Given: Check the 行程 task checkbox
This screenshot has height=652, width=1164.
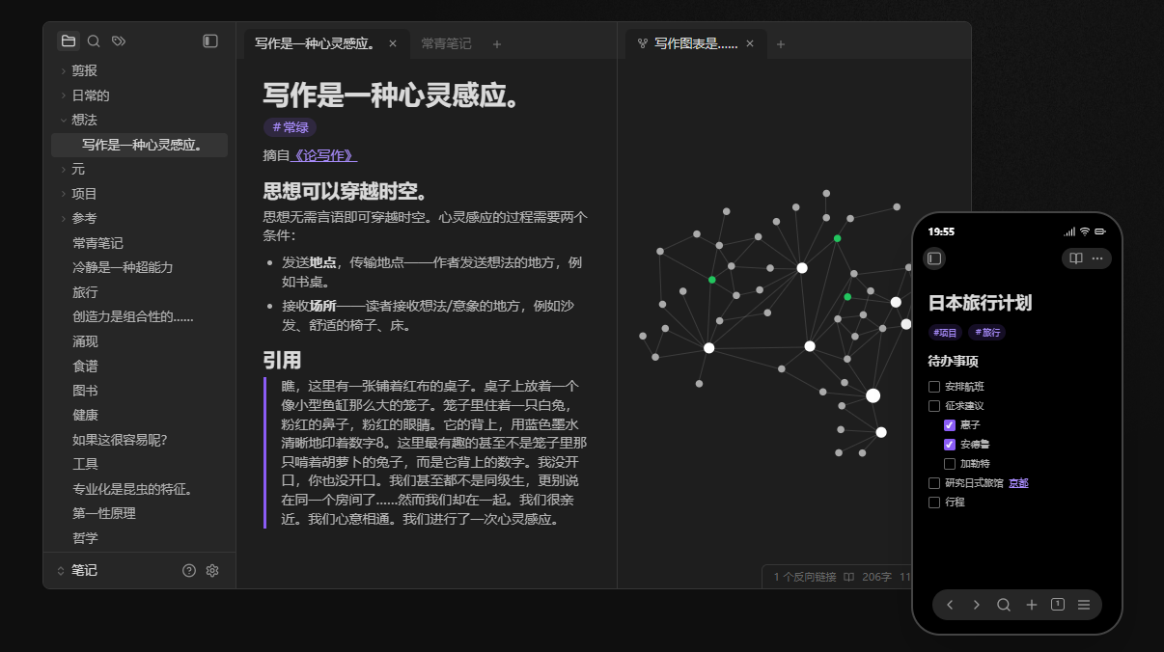Looking at the screenshot, I should point(934,503).
